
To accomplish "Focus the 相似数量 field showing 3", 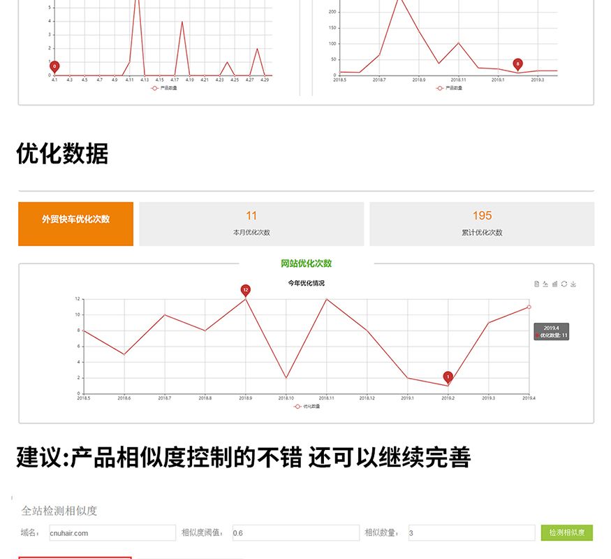I will (x=471, y=533).
